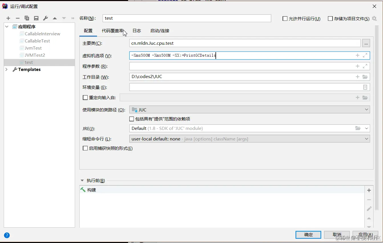Image resolution: width=383 pixels, height=243 pixels.
Task: Close the run/debug configurations dialog
Action: point(374,6)
